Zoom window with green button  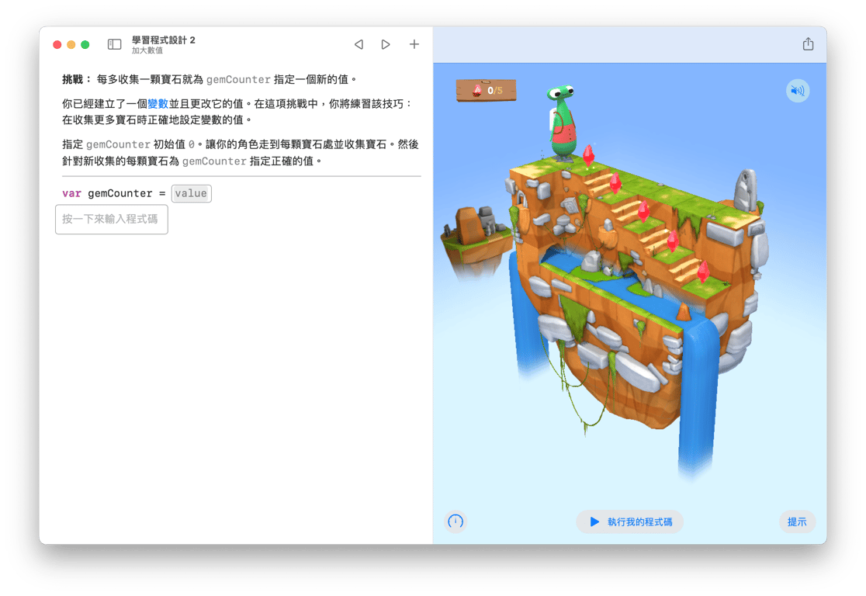[x=85, y=44]
